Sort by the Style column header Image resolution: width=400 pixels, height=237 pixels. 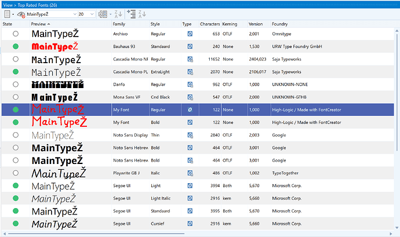tap(165, 24)
